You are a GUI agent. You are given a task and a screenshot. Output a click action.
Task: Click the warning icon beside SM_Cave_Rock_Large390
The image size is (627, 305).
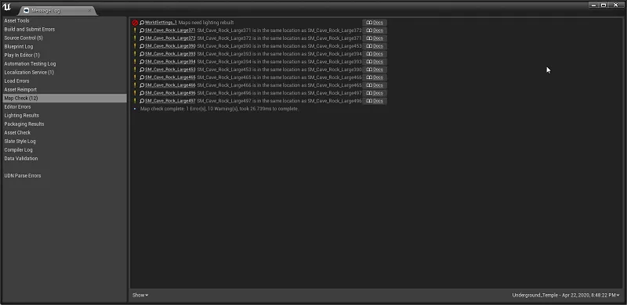click(135, 46)
